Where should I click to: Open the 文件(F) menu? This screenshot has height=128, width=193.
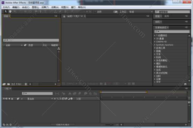point(6,7)
